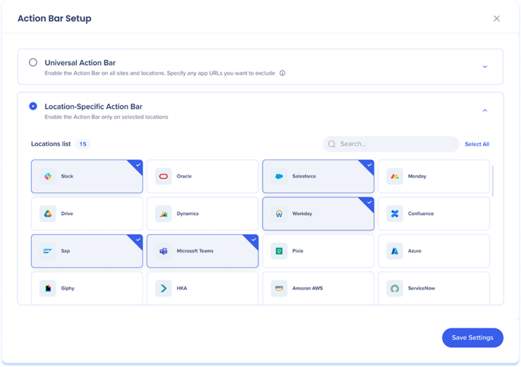Click the Dynamics app icon
The height and width of the screenshot is (367, 521).
pos(163,214)
